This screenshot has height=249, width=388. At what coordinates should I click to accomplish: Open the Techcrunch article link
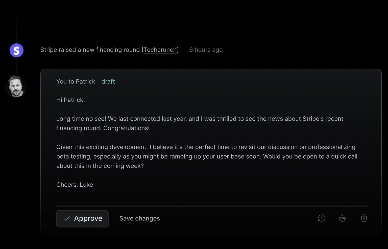coord(160,50)
